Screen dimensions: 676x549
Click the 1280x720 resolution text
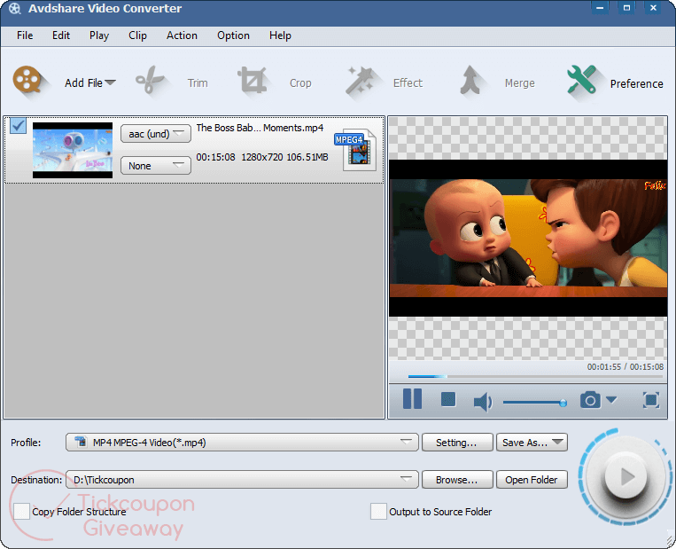(262, 157)
